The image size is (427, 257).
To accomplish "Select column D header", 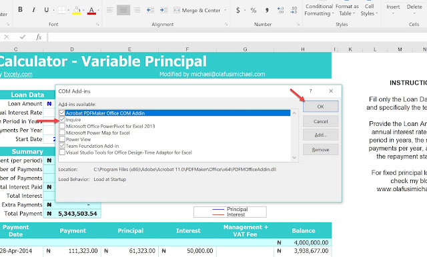I will pyautogui.click(x=72, y=49).
